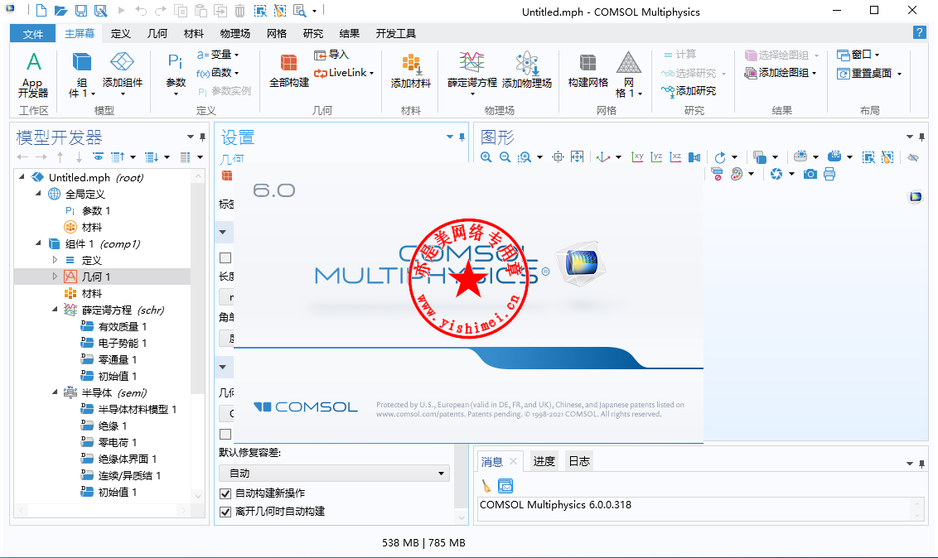Switch graphics to the yz view

point(657,157)
